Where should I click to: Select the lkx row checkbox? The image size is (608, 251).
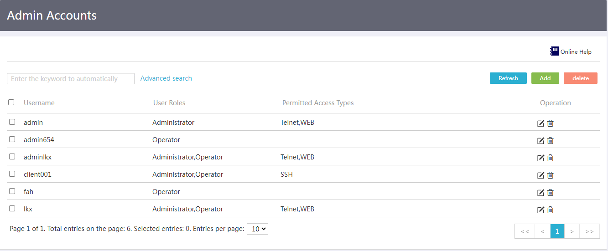(12, 209)
